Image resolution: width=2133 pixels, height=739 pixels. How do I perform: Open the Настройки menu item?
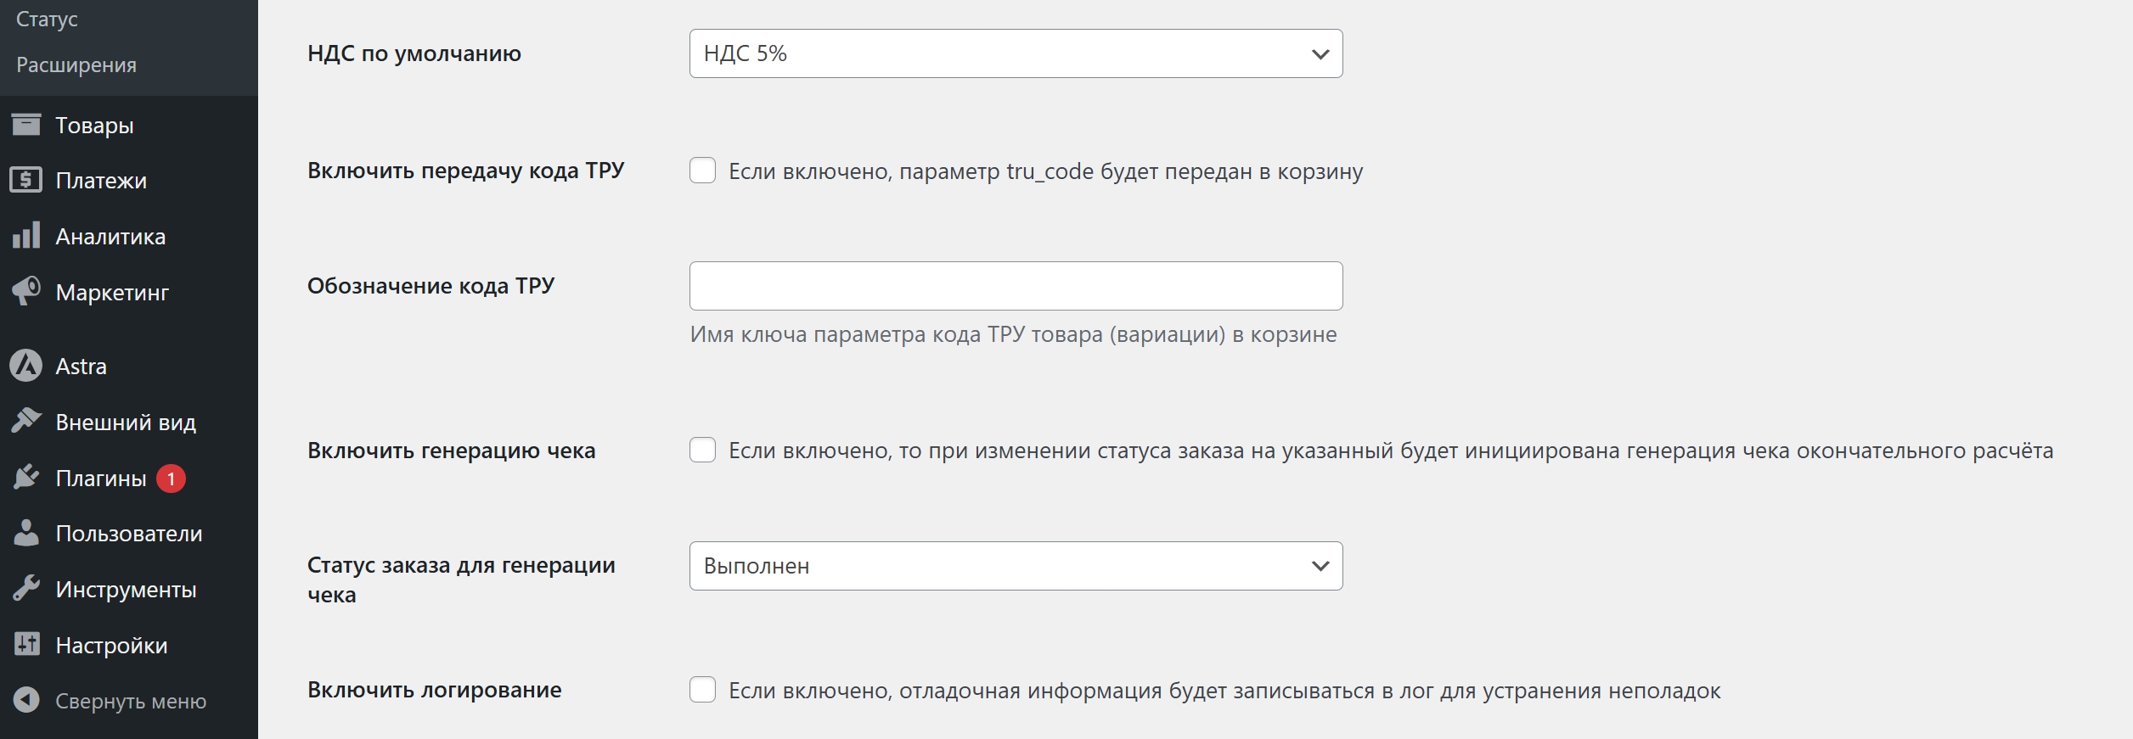click(111, 645)
